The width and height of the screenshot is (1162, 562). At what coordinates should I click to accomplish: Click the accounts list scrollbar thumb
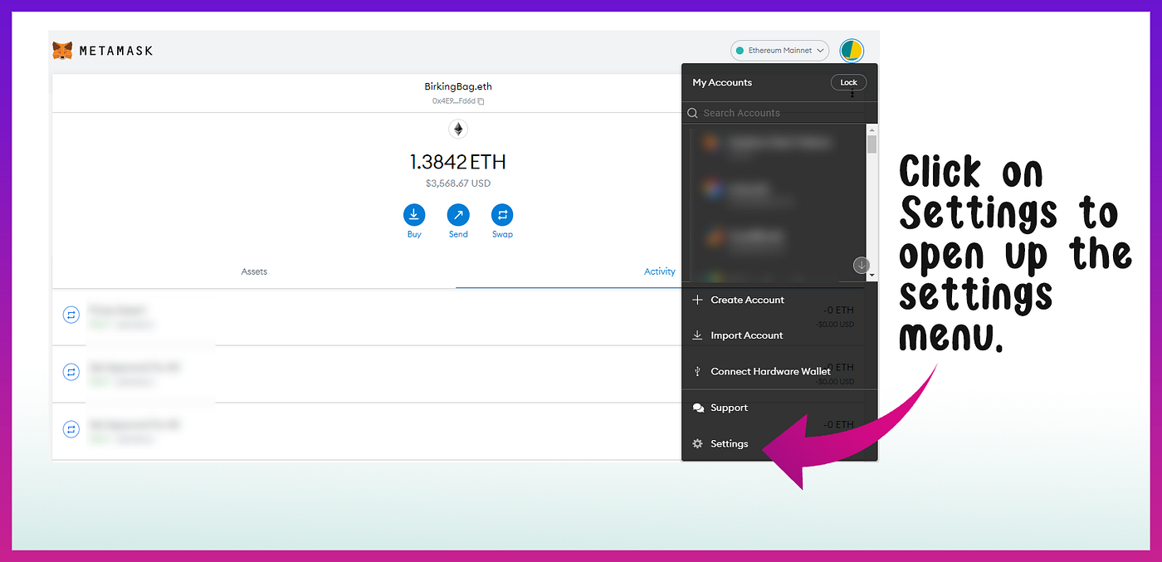(x=871, y=144)
